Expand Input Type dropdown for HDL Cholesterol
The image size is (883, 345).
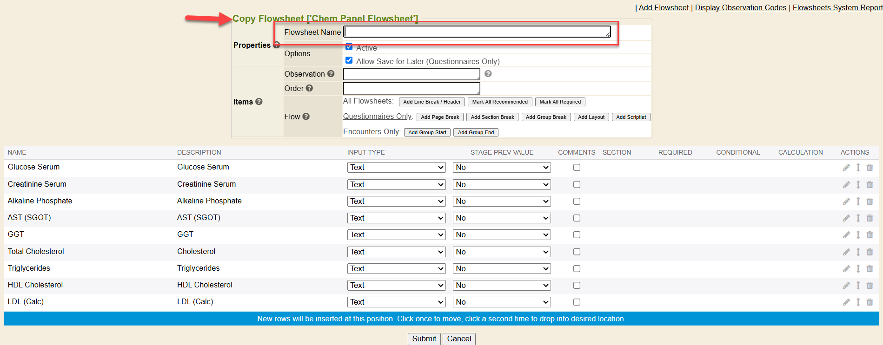coord(396,285)
